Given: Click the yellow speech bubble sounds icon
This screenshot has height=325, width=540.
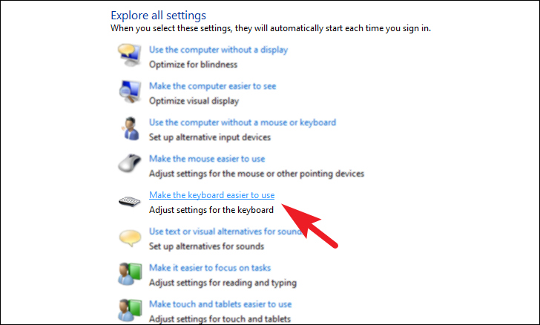Looking at the screenshot, I should click(x=130, y=237).
